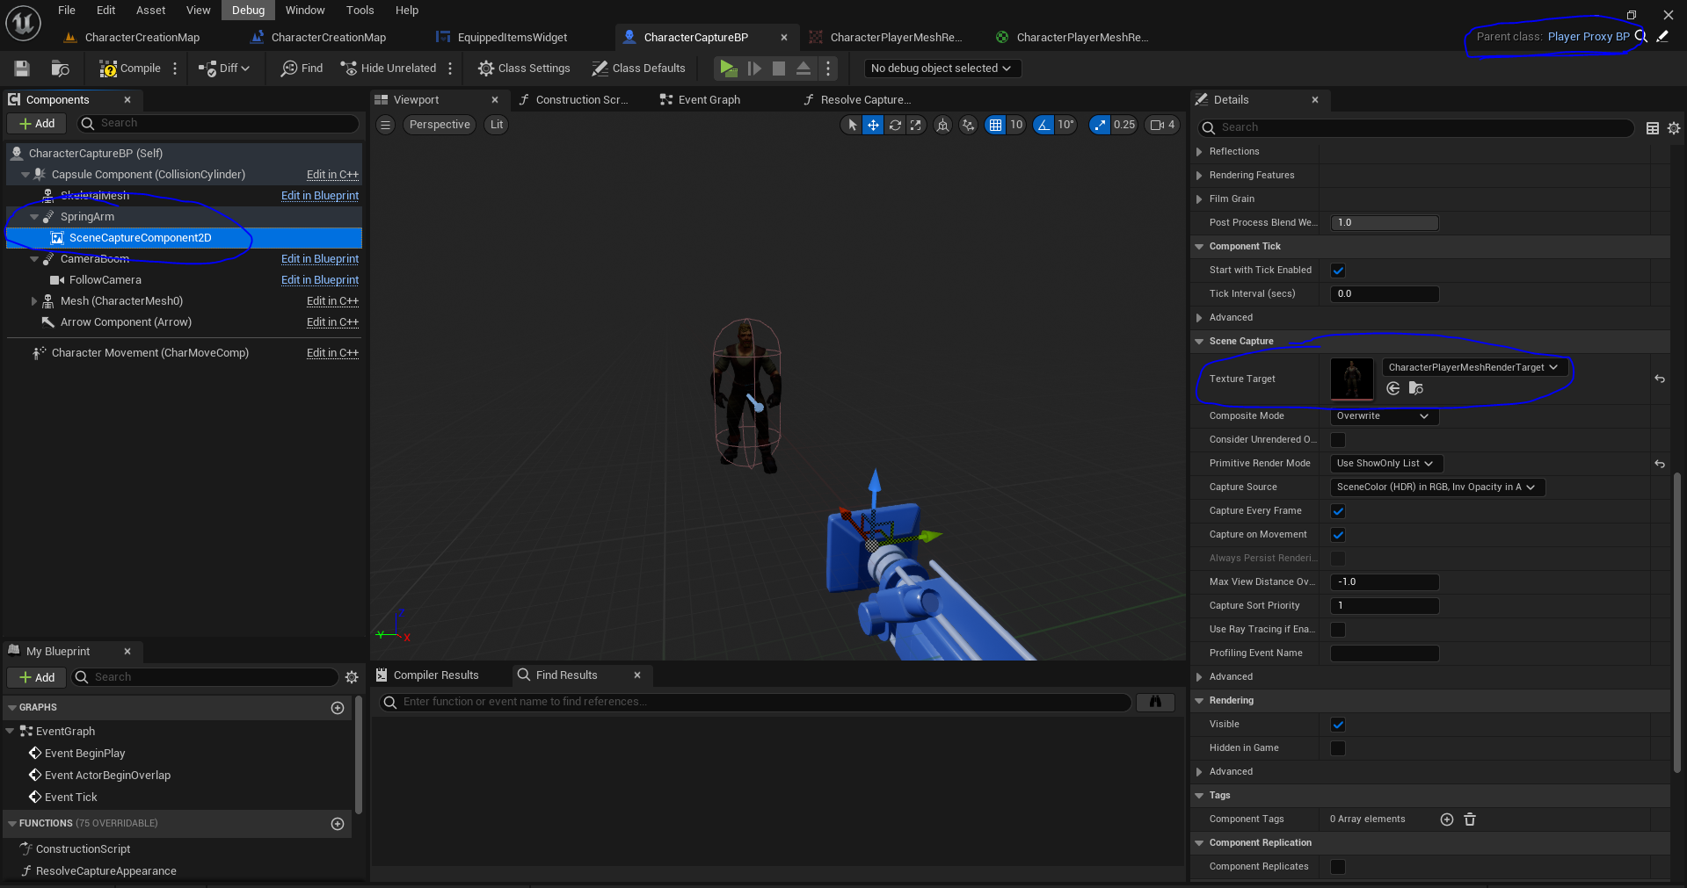Screen dimensions: 1687x888
Task: Click Use Selected Asset arrow under Texture Target
Action: tap(1393, 388)
